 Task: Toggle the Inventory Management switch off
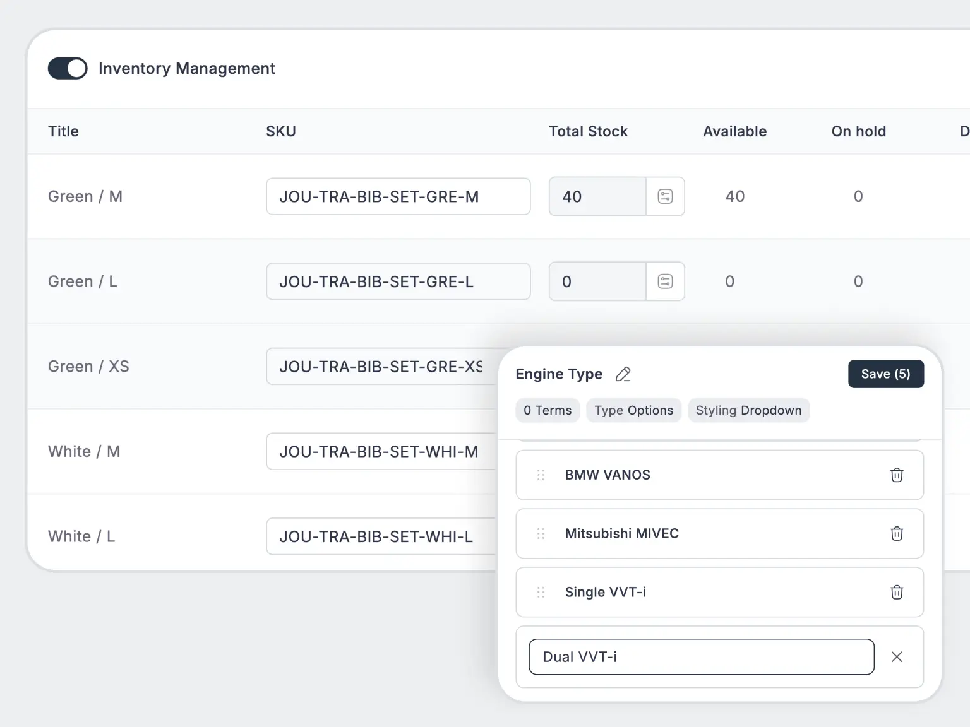[68, 68]
